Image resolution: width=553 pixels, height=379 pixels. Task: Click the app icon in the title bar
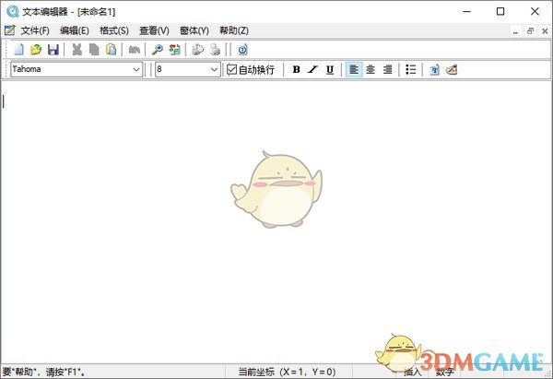[12, 11]
